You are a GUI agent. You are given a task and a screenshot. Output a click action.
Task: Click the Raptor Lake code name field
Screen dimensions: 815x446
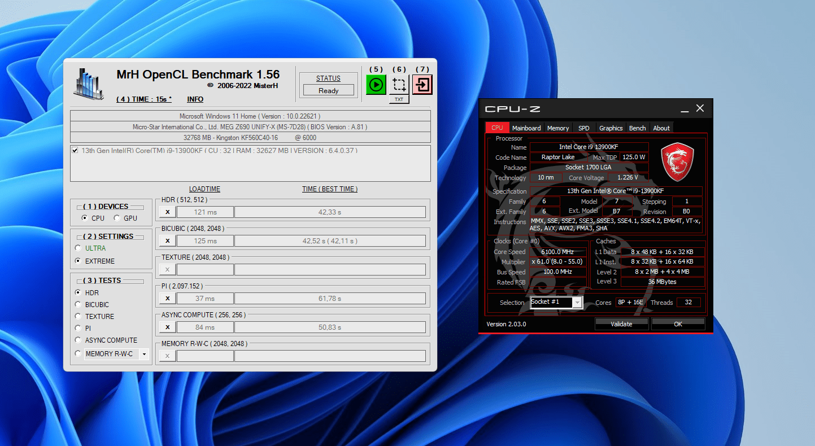coord(558,157)
